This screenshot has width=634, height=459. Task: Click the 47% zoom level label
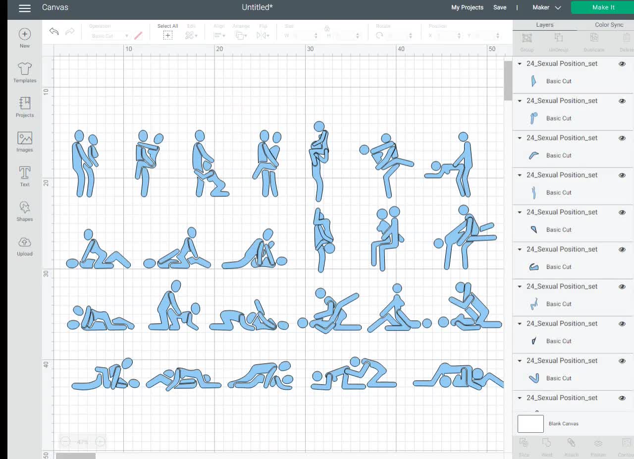pyautogui.click(x=83, y=442)
